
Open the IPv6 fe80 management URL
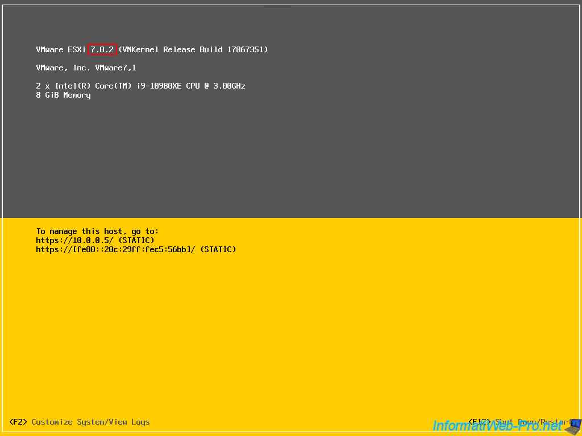[x=115, y=250]
